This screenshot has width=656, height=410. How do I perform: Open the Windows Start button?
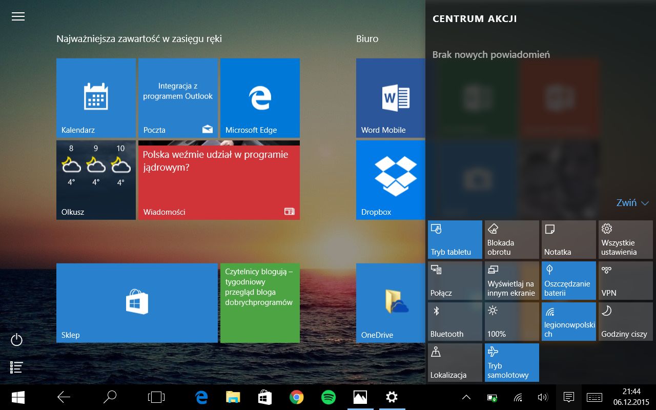point(18,397)
